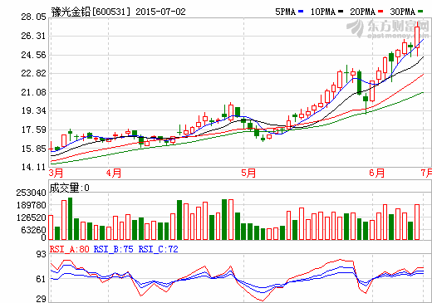Click the 4月 month axis label
The image size is (432, 303).
[114, 173]
